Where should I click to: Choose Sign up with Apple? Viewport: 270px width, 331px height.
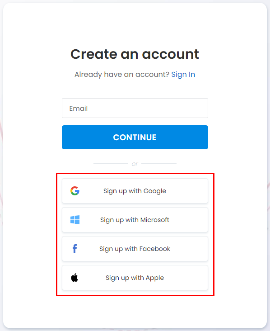pyautogui.click(x=135, y=278)
